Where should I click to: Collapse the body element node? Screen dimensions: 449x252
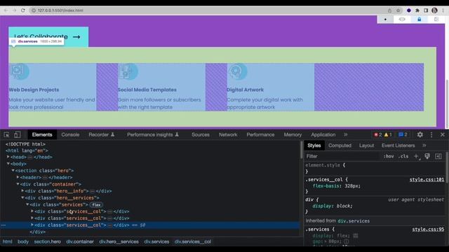point(8,164)
